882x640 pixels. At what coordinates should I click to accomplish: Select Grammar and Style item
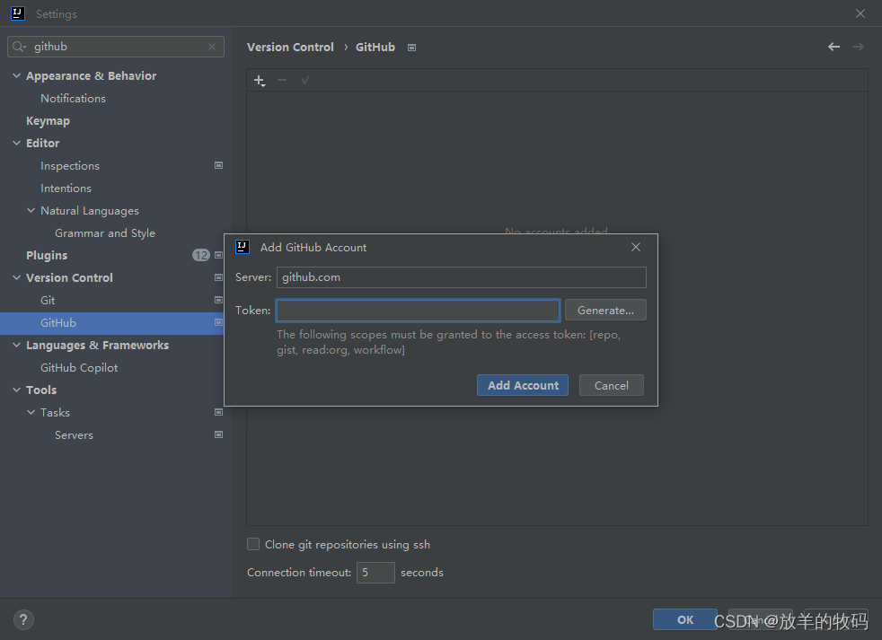(105, 232)
